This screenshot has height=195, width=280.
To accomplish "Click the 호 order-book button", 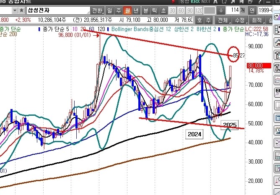I will [x=200, y=20].
